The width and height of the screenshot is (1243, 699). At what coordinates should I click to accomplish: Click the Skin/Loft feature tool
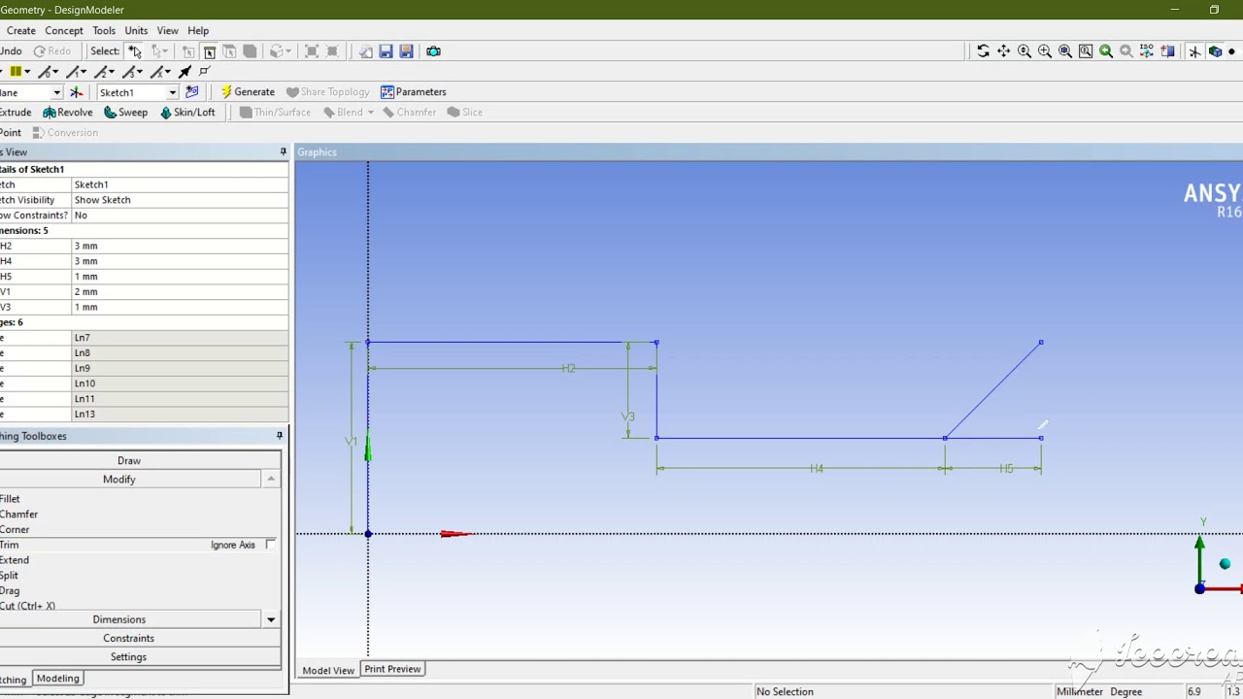[x=187, y=113]
